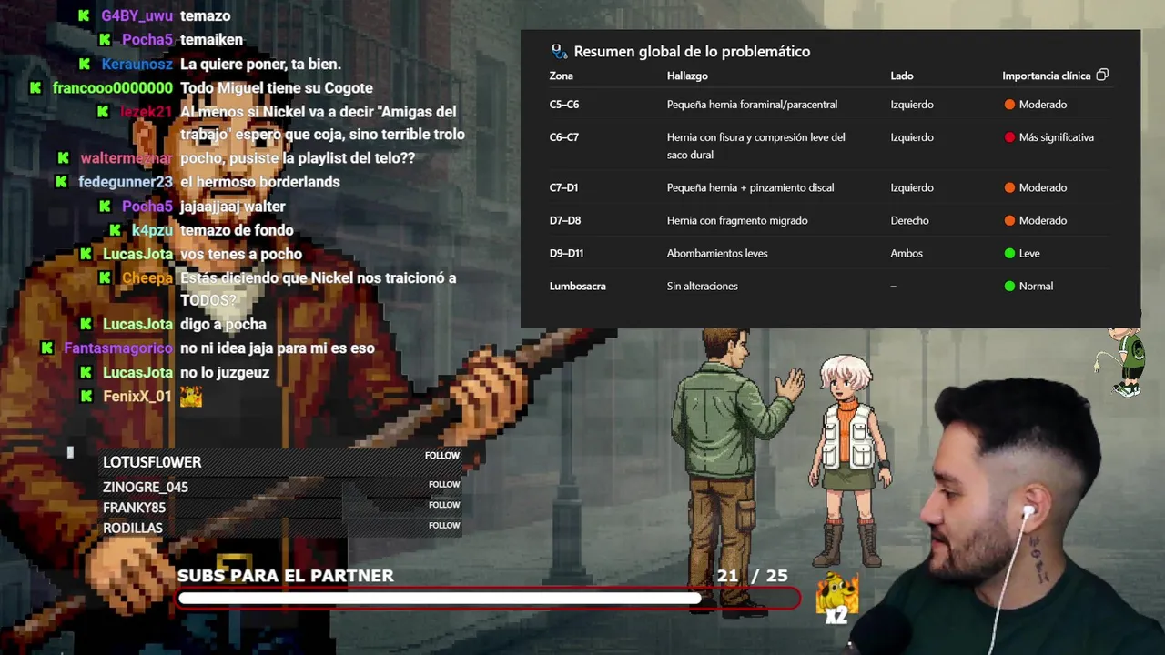Click username fedegunner23 in chat

pos(126,181)
